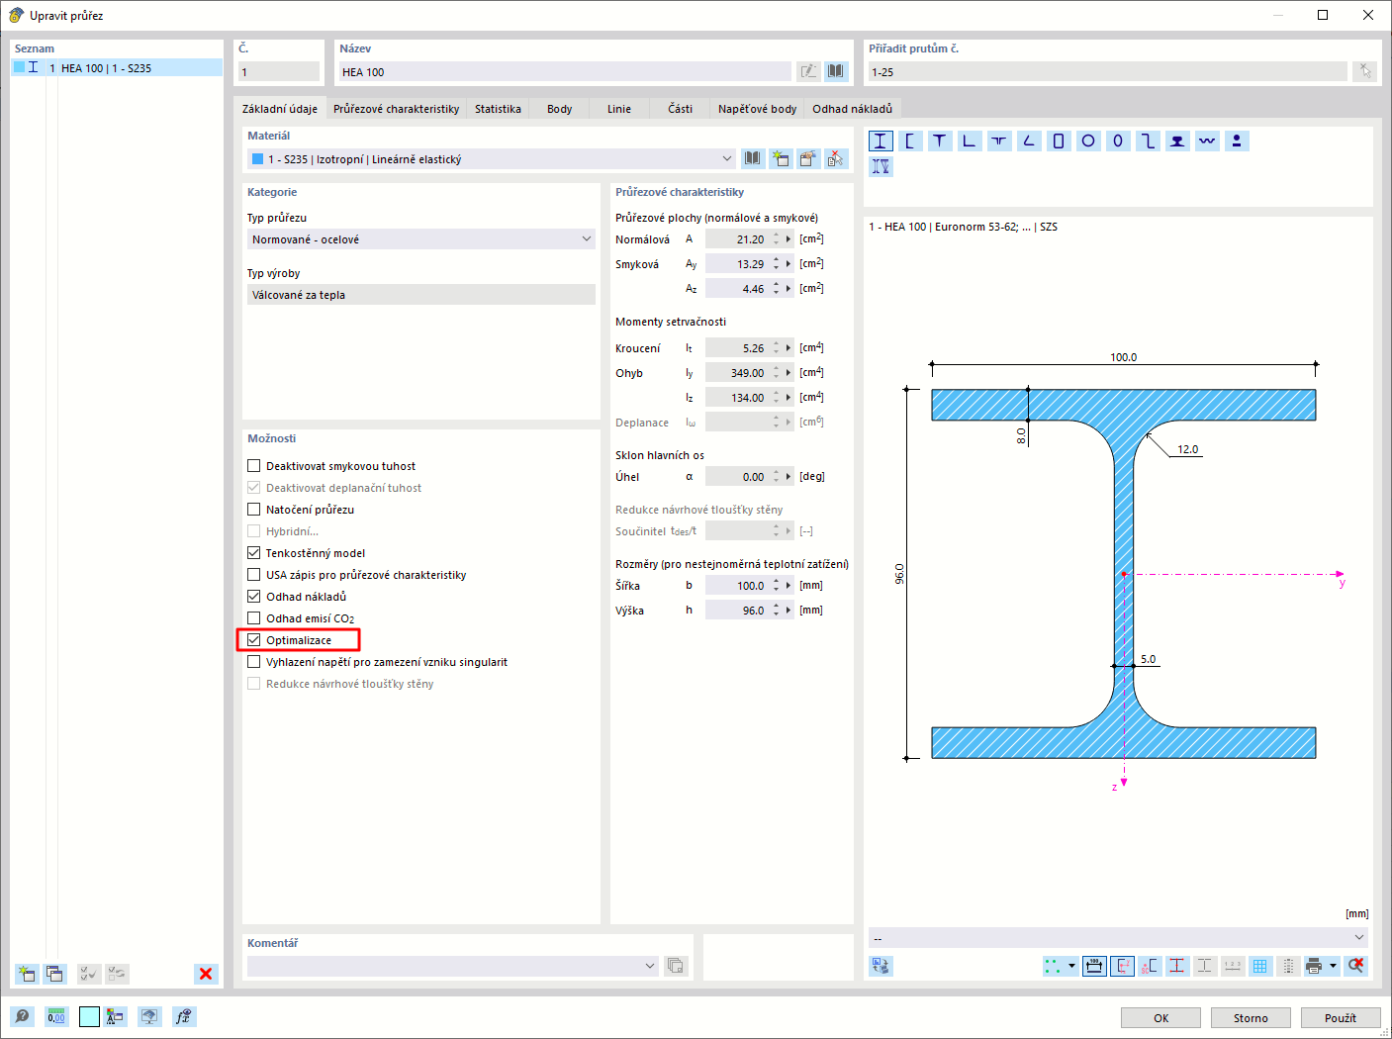The image size is (1392, 1039).
Task: Click the Přiřadit prutům č. field
Action: (x=1107, y=72)
